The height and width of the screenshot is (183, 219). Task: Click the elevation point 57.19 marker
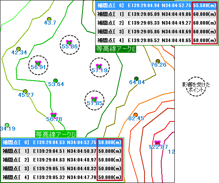click(x=99, y=67)
